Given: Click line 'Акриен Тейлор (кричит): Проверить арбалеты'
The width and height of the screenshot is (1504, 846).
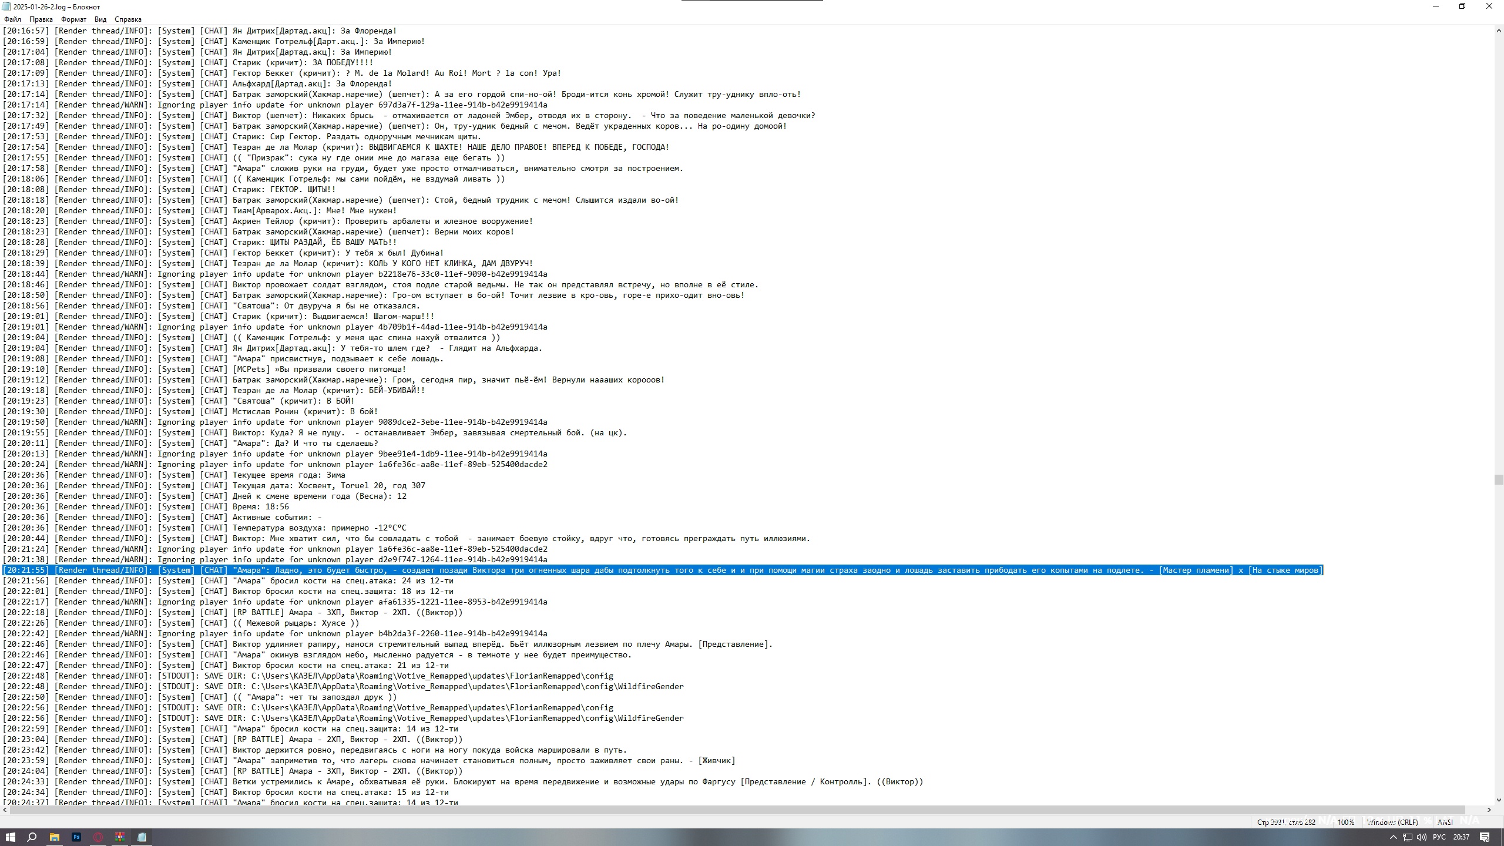Looking at the screenshot, I should 268,221.
